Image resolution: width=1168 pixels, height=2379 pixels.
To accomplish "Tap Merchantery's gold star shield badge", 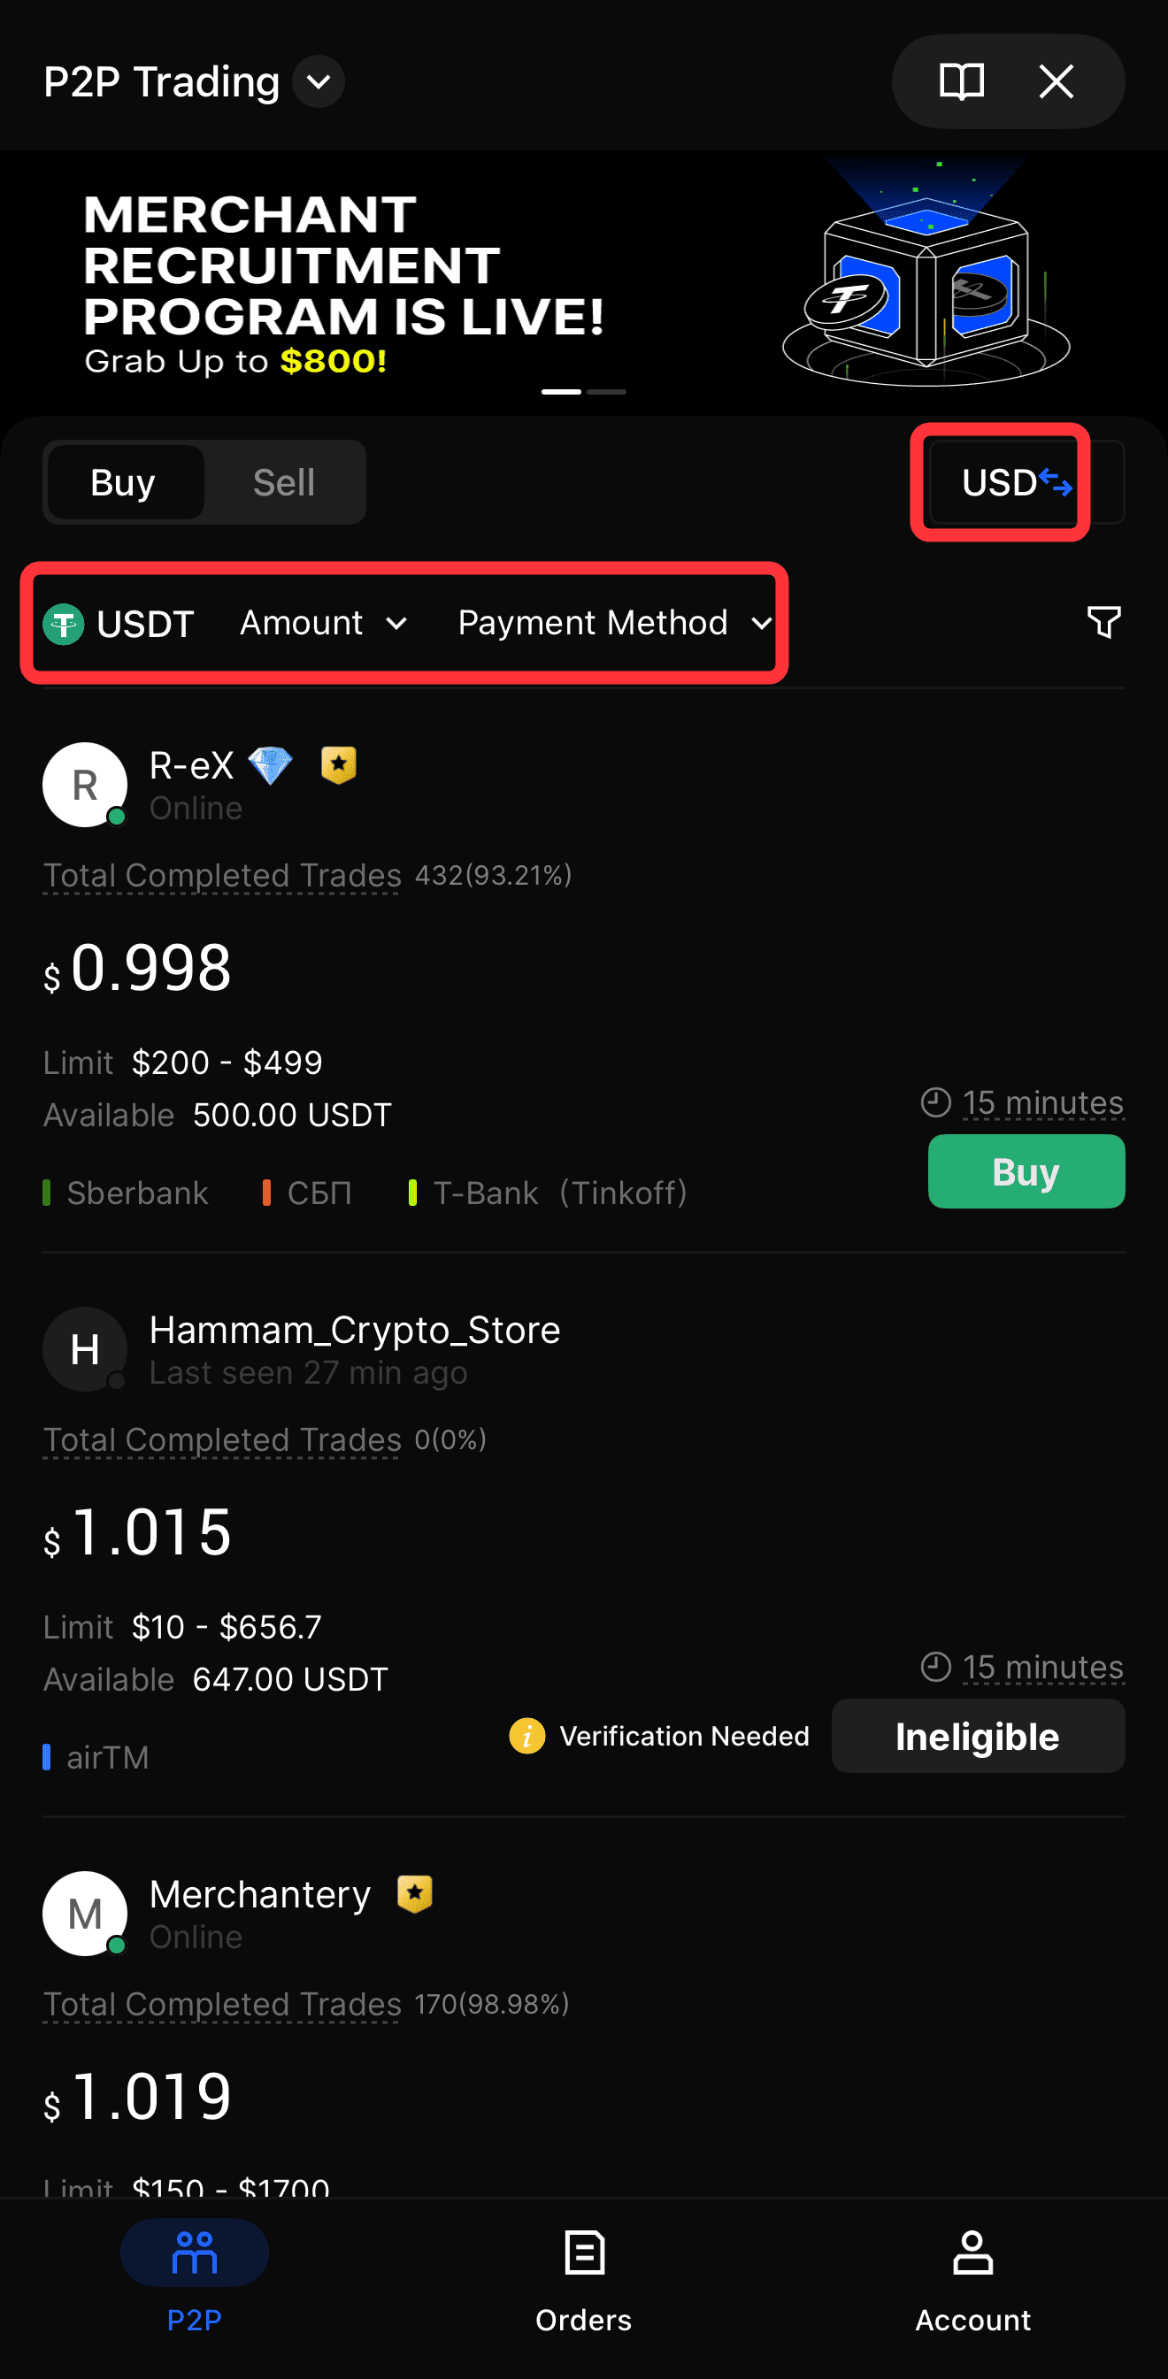I will (x=415, y=1894).
